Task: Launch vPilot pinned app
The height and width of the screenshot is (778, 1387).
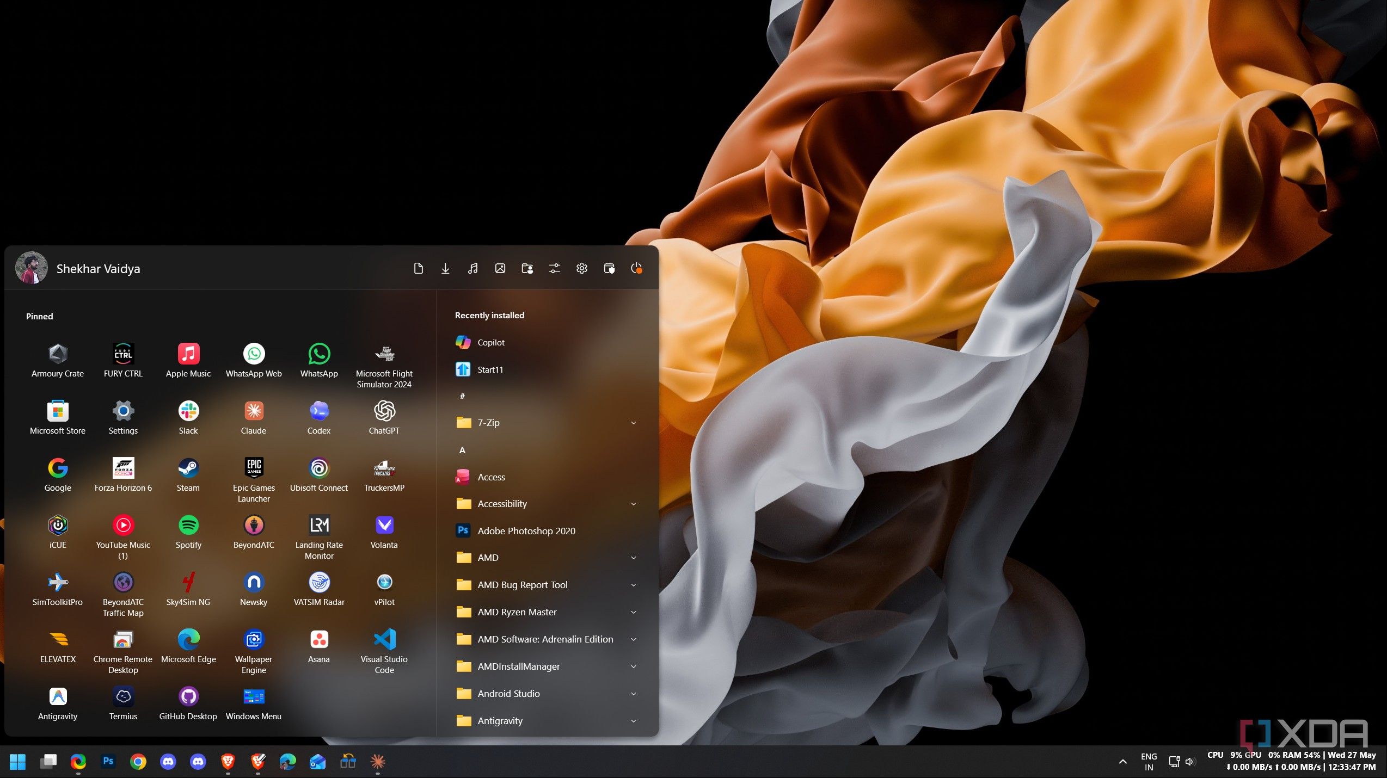Action: pyautogui.click(x=384, y=589)
